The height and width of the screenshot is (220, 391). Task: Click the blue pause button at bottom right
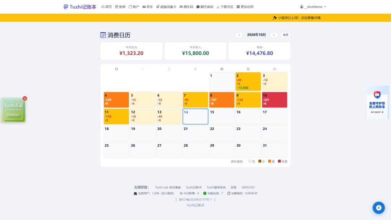point(379,208)
